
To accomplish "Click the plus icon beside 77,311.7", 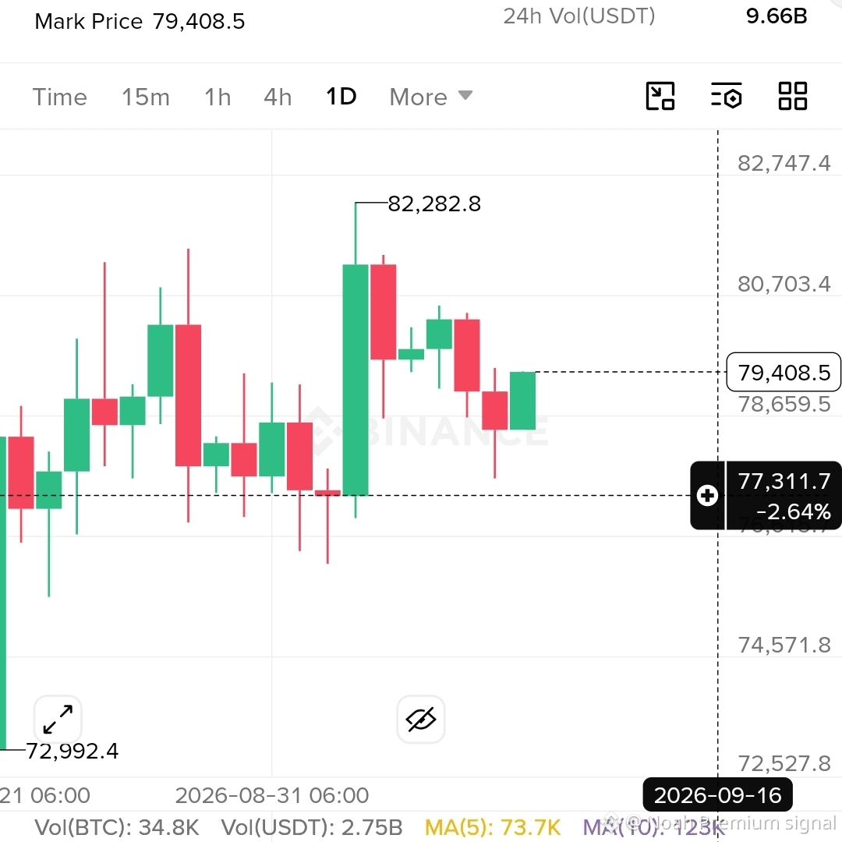I will click(707, 495).
